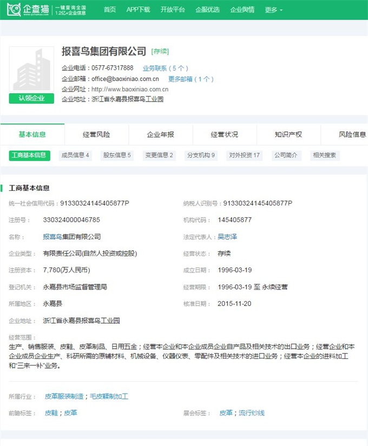
Task: Click registration number 330324000046785
Action: click(71, 220)
